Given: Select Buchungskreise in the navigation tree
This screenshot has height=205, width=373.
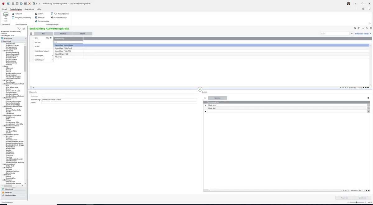Looking at the screenshot, I should click(x=11, y=59).
